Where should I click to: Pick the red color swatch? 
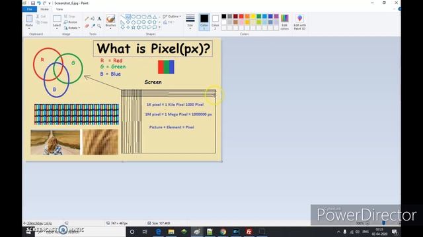[x=241, y=16]
